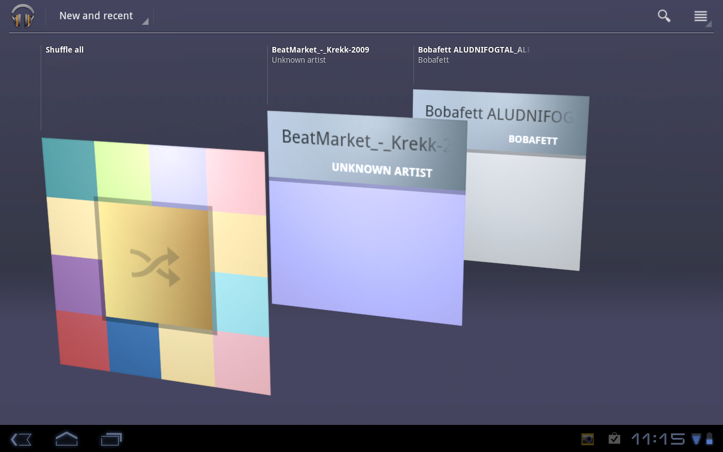Click the Shuffle all text label
This screenshot has height=452, width=723.
click(x=64, y=50)
